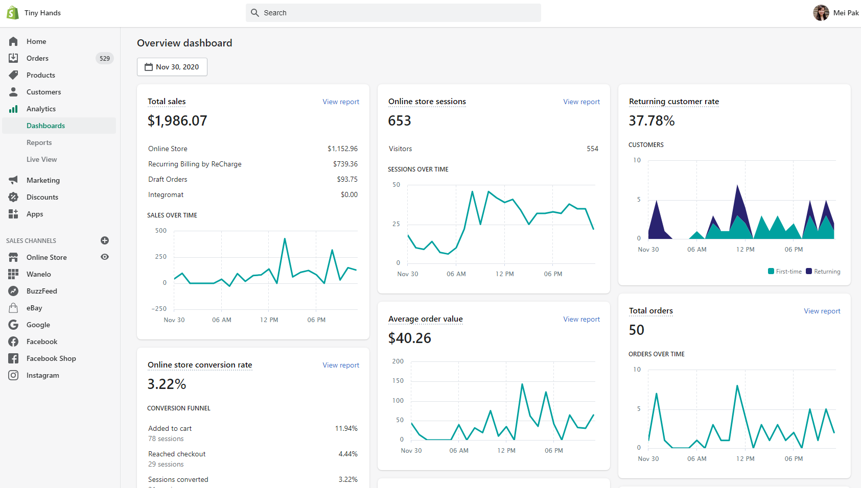Click the Returning customer rate title

click(674, 102)
